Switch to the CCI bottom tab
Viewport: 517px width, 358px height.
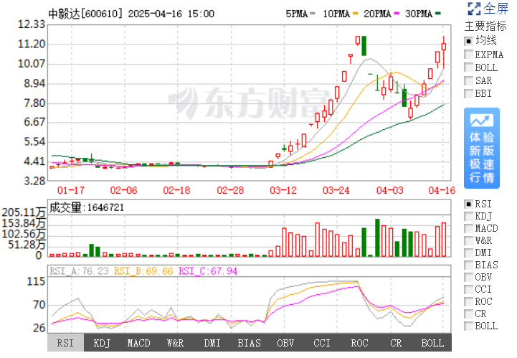click(x=323, y=344)
